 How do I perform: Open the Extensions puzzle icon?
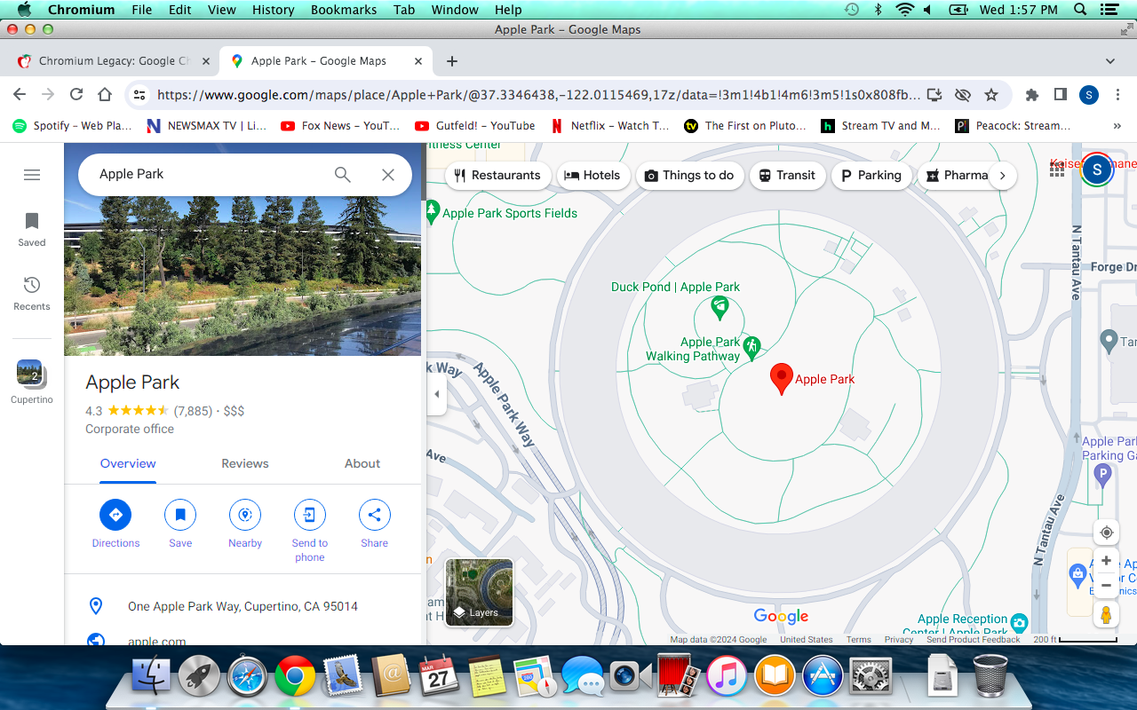[1031, 94]
